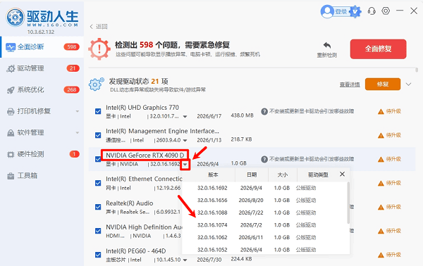Click help icon on Intel UHD Graphics row
Image resolution: width=423 pixels, height=266 pixels.
[x=264, y=111]
